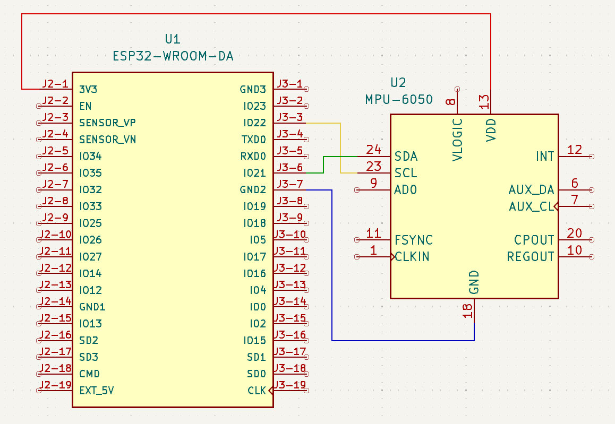
Task: Click the unconnected end of INT pin 12
Action: (x=592, y=157)
